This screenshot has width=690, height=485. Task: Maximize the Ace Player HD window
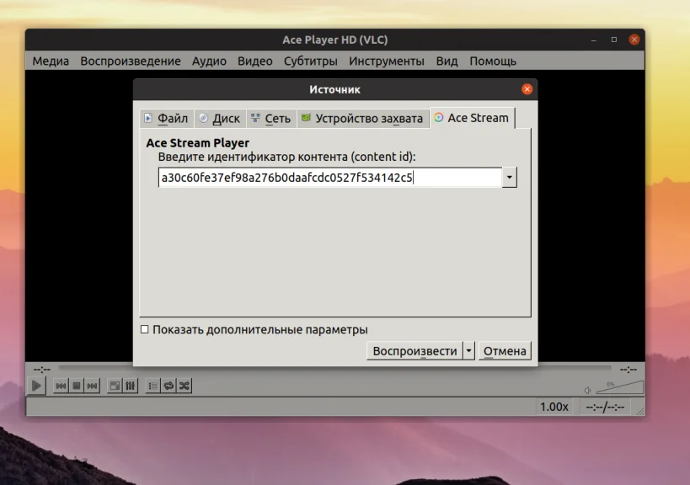tap(614, 40)
